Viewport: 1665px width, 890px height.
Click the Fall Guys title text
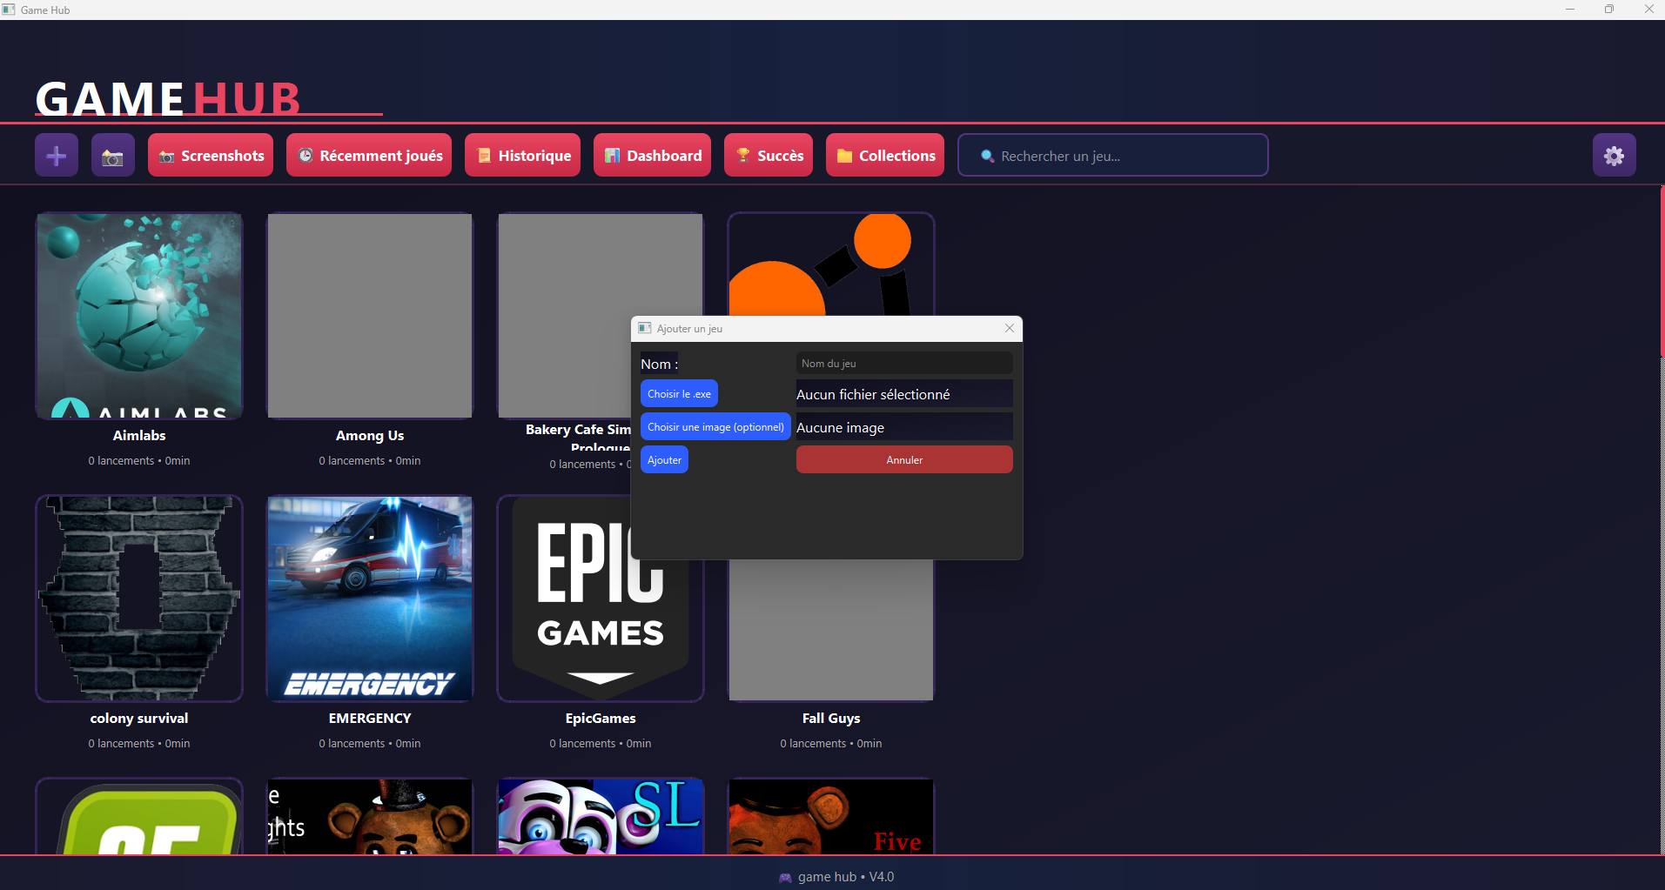pos(831,719)
